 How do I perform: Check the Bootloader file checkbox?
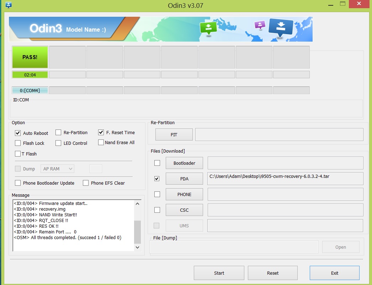pos(157,163)
